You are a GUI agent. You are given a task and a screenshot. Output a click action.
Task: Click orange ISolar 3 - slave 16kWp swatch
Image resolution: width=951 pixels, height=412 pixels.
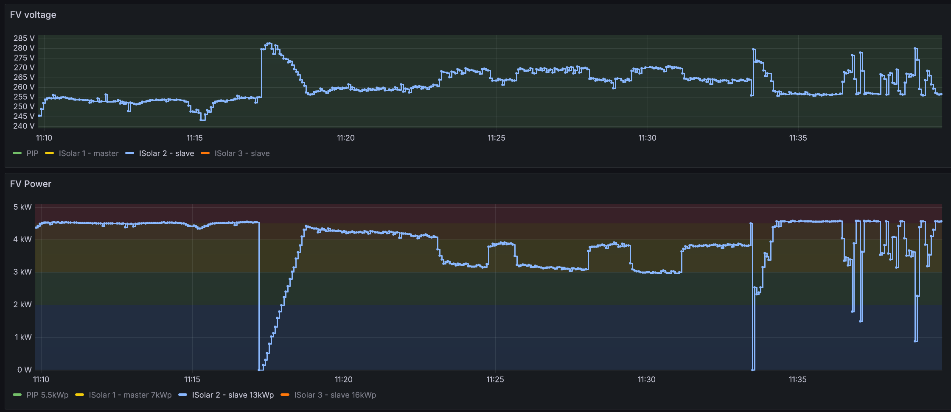pos(285,395)
